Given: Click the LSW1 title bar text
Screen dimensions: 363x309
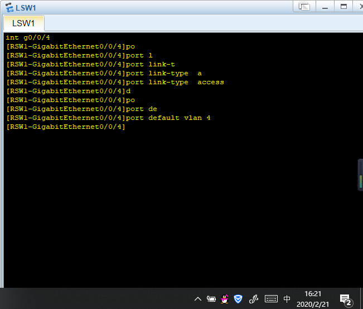Looking at the screenshot, I should pyautogui.click(x=26, y=8).
